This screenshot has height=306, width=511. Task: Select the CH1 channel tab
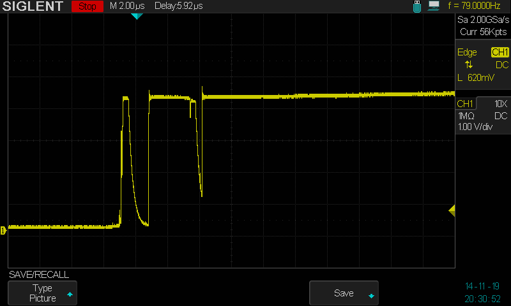465,104
